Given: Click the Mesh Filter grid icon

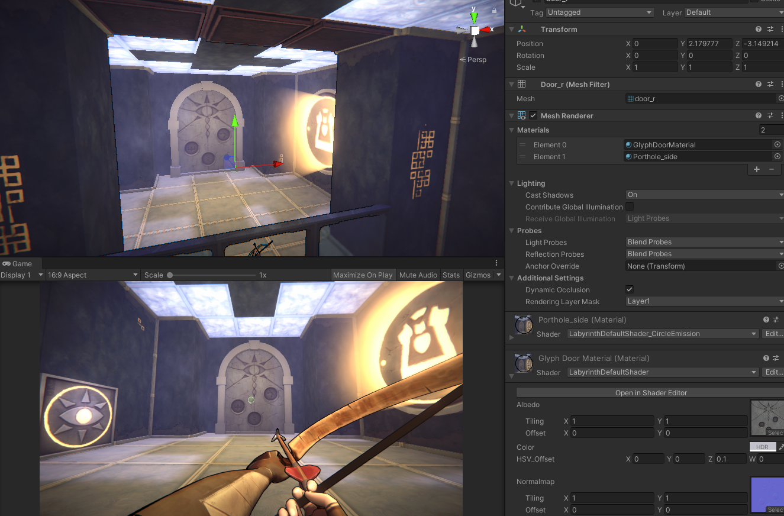Looking at the screenshot, I should [x=521, y=84].
